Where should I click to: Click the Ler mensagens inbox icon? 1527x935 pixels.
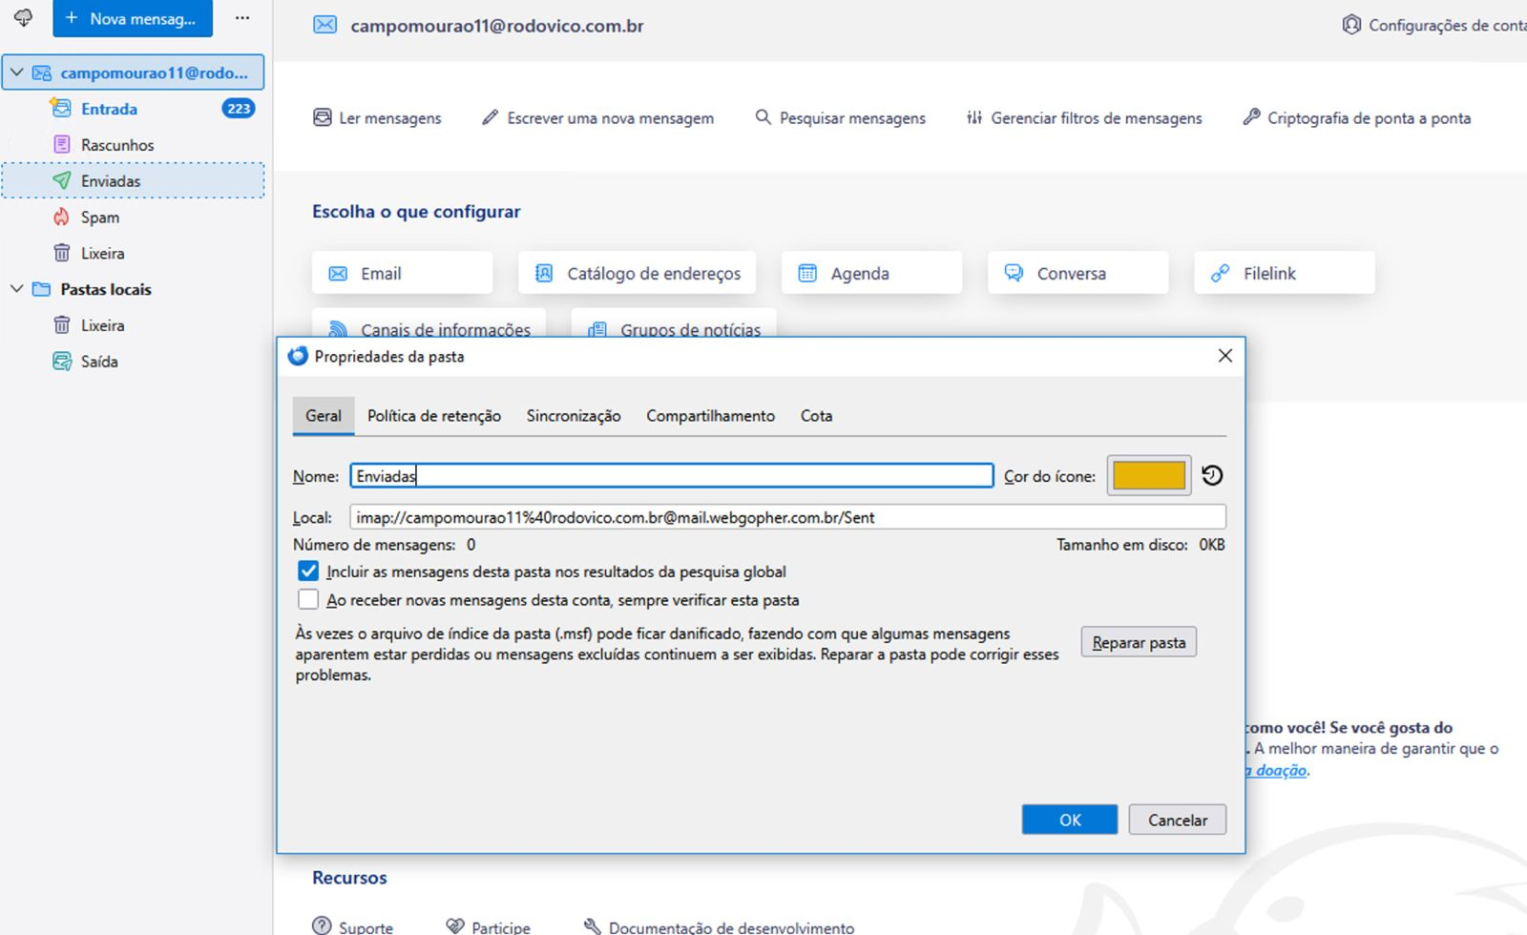pyautogui.click(x=323, y=117)
